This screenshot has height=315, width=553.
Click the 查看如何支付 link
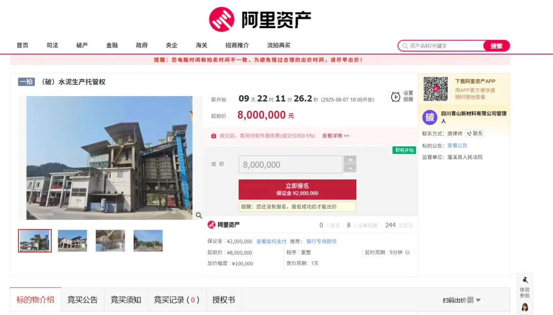click(271, 241)
